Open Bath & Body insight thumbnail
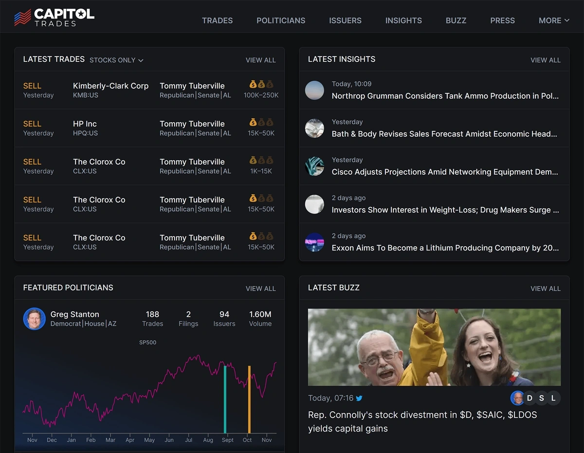 (314, 128)
